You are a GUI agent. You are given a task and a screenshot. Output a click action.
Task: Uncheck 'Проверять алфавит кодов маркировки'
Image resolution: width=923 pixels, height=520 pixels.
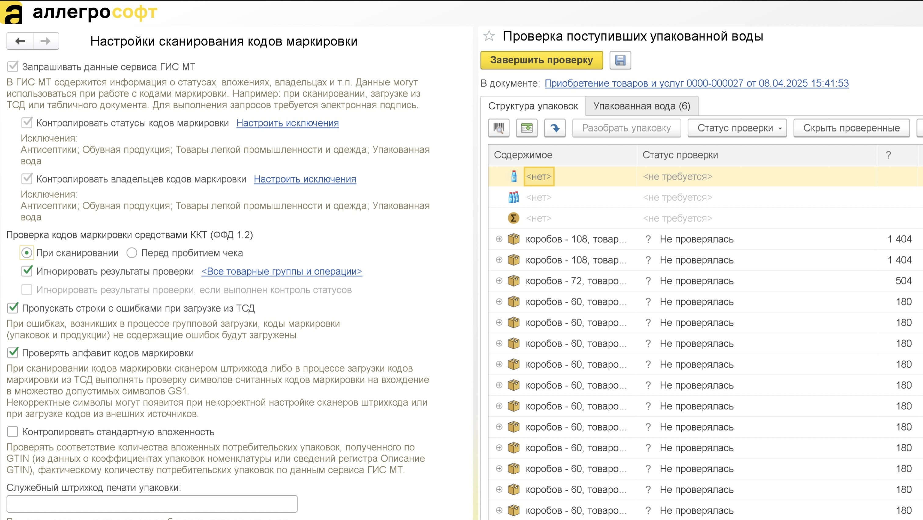13,353
